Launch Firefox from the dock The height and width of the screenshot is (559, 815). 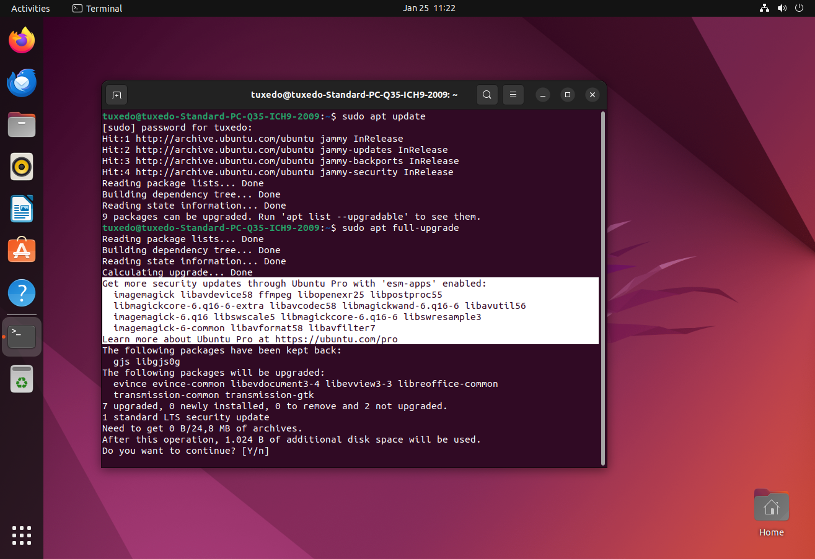tap(22, 41)
